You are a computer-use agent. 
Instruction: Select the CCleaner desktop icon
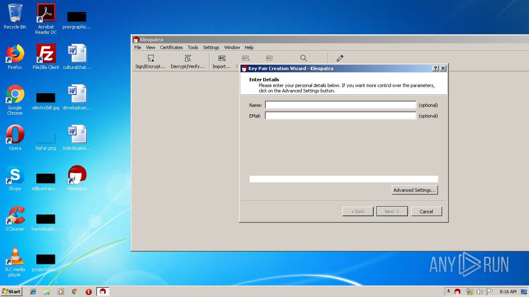click(x=15, y=219)
